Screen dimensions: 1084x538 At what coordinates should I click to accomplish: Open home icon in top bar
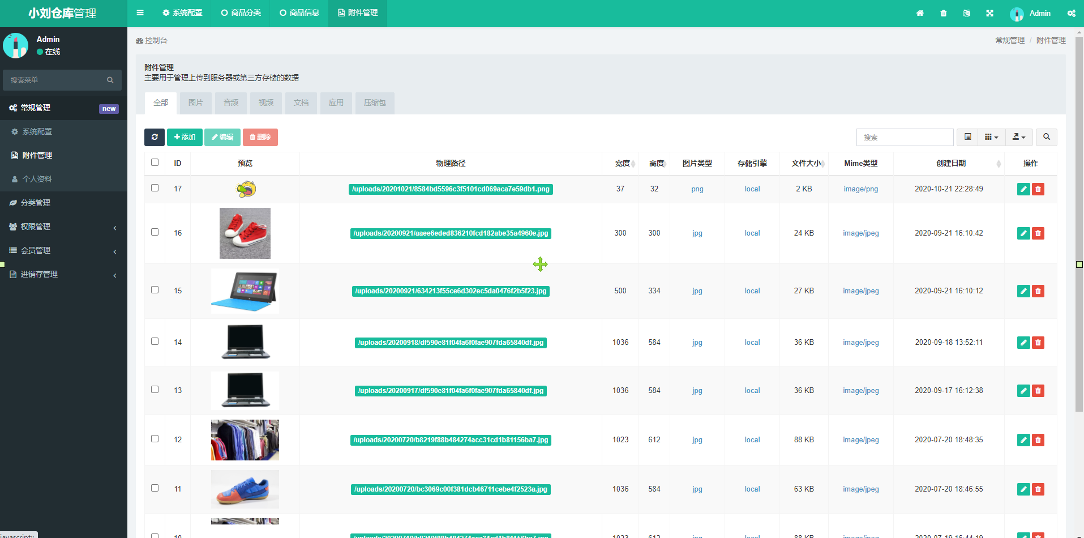[920, 13]
